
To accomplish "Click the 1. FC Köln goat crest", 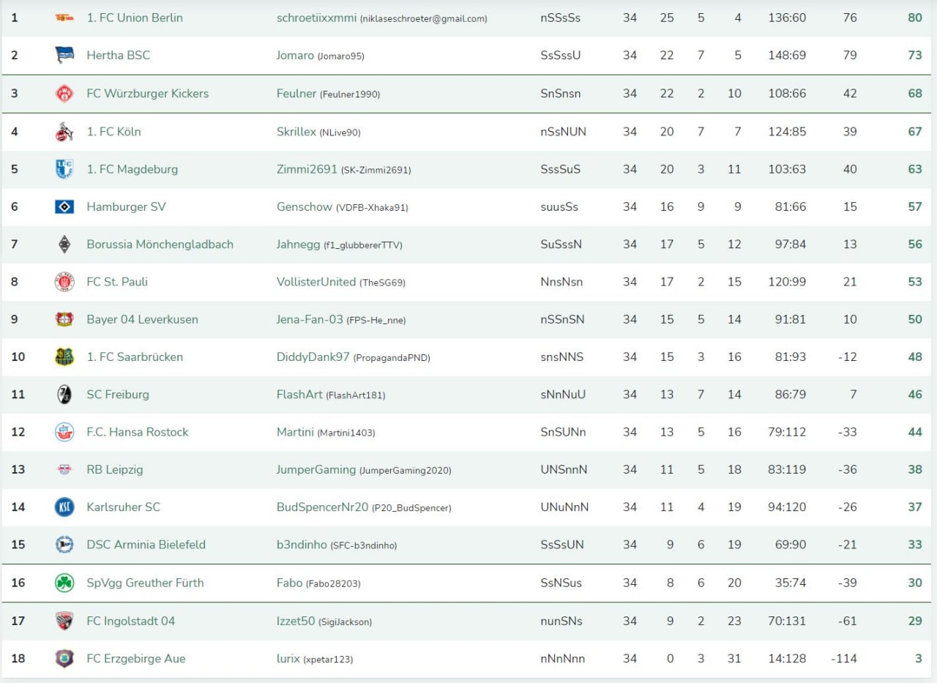I will (64, 132).
